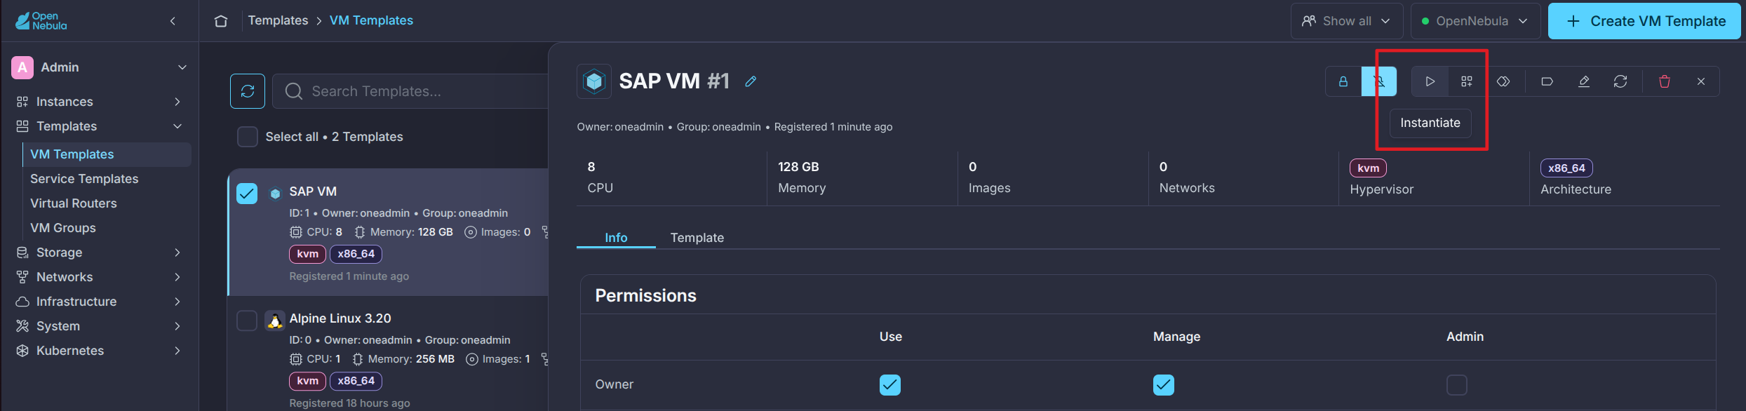Close the SAP VM detail panel

pyautogui.click(x=1701, y=81)
